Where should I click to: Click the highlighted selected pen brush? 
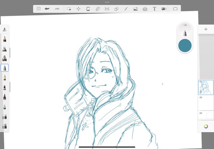click(4, 68)
